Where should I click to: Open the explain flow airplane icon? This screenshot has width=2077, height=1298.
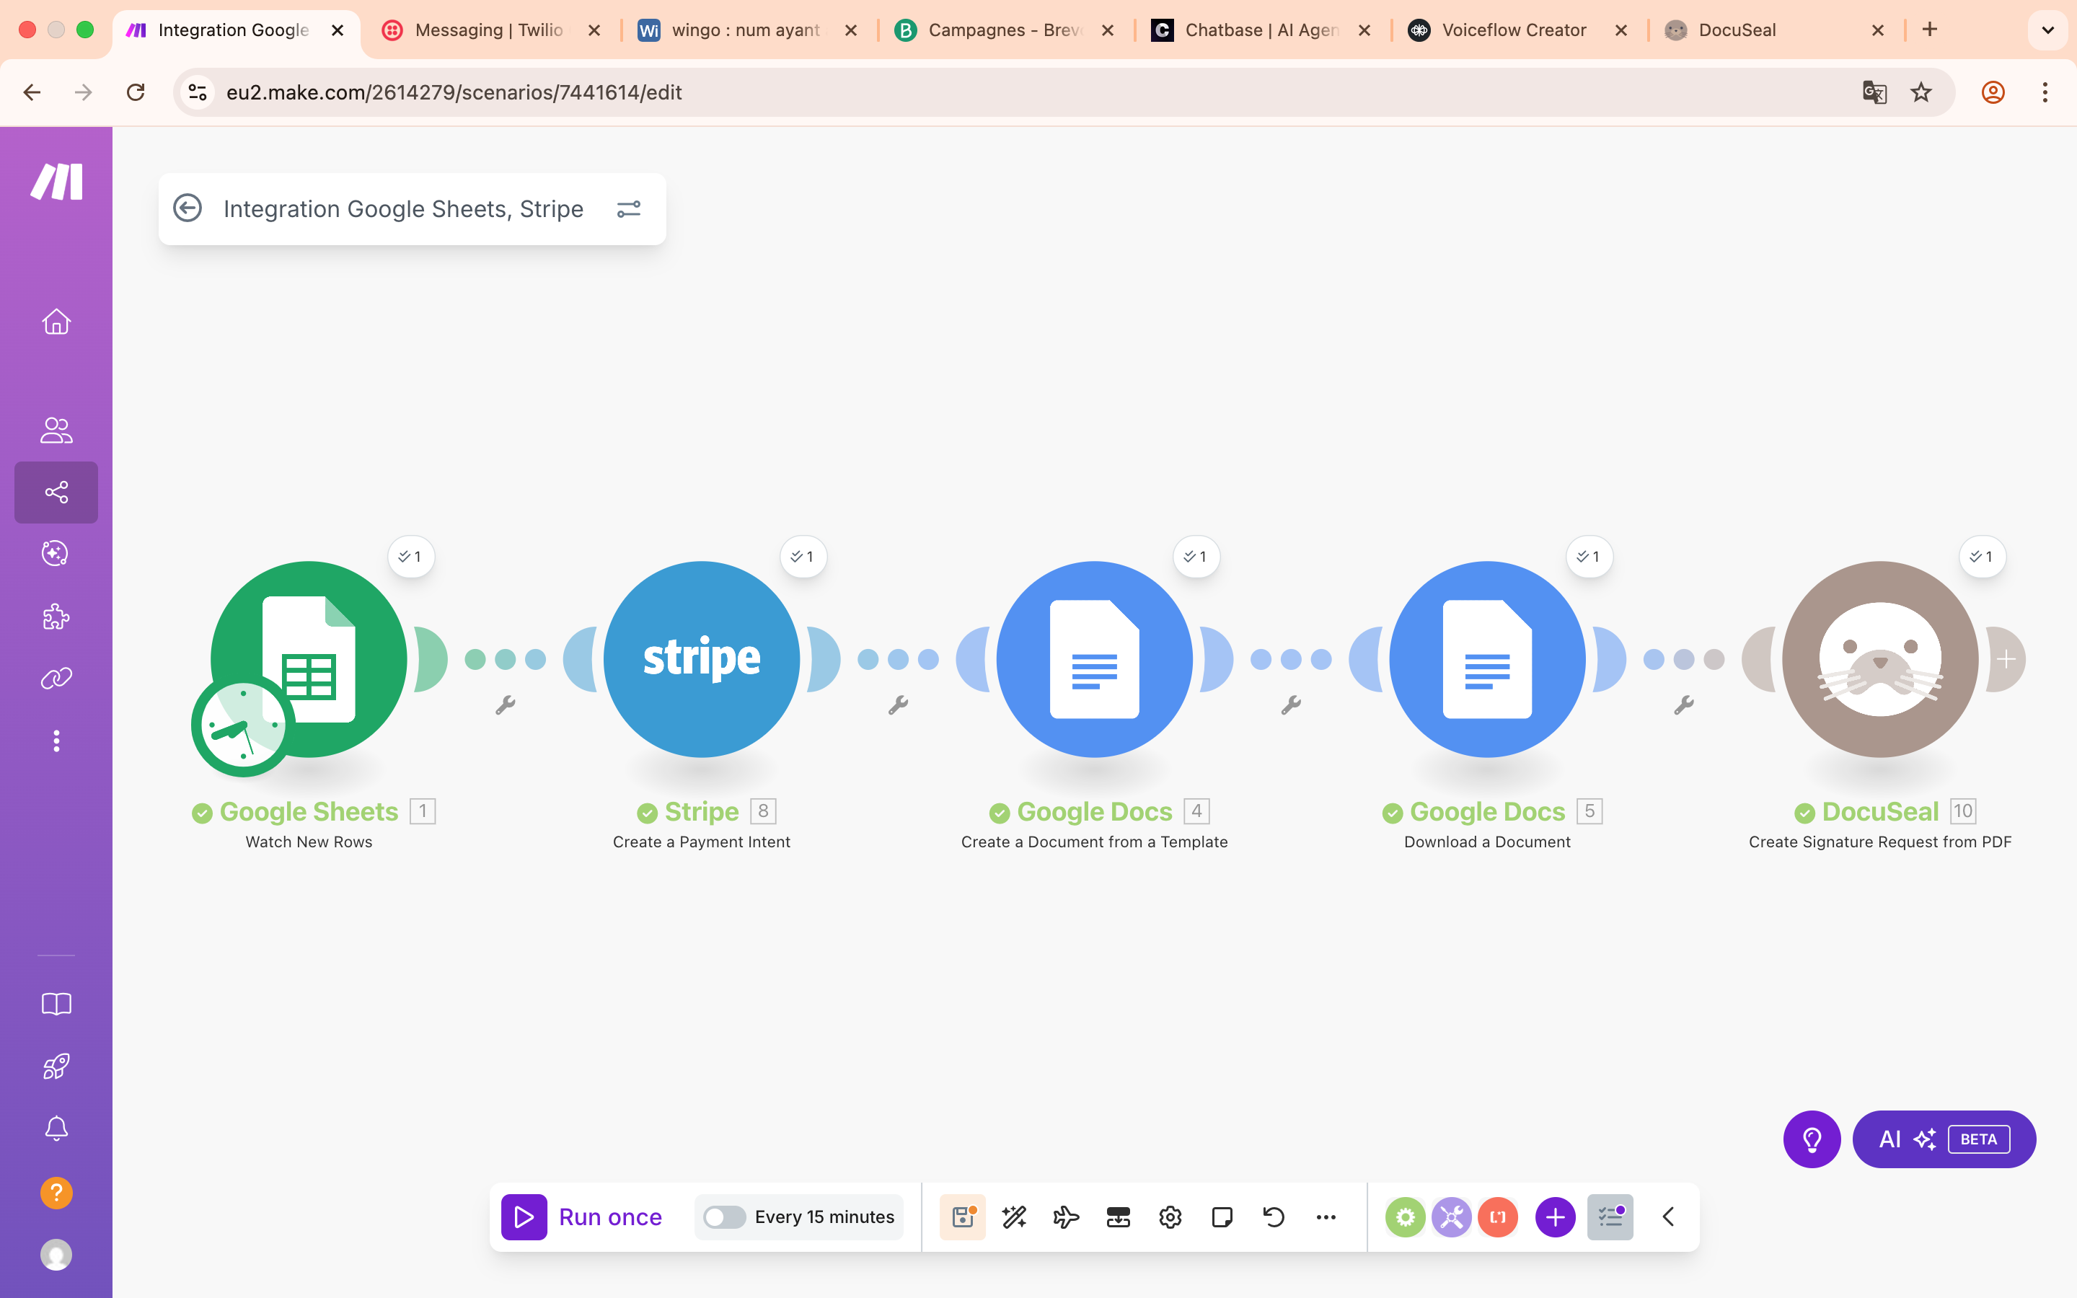pos(1066,1217)
